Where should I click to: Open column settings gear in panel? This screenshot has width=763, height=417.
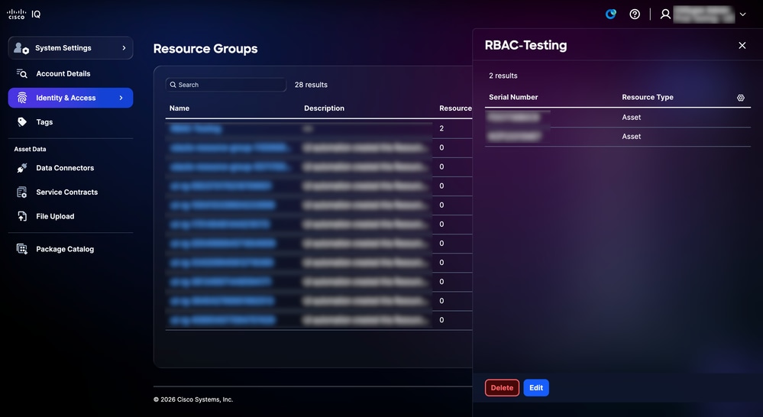[x=741, y=98]
